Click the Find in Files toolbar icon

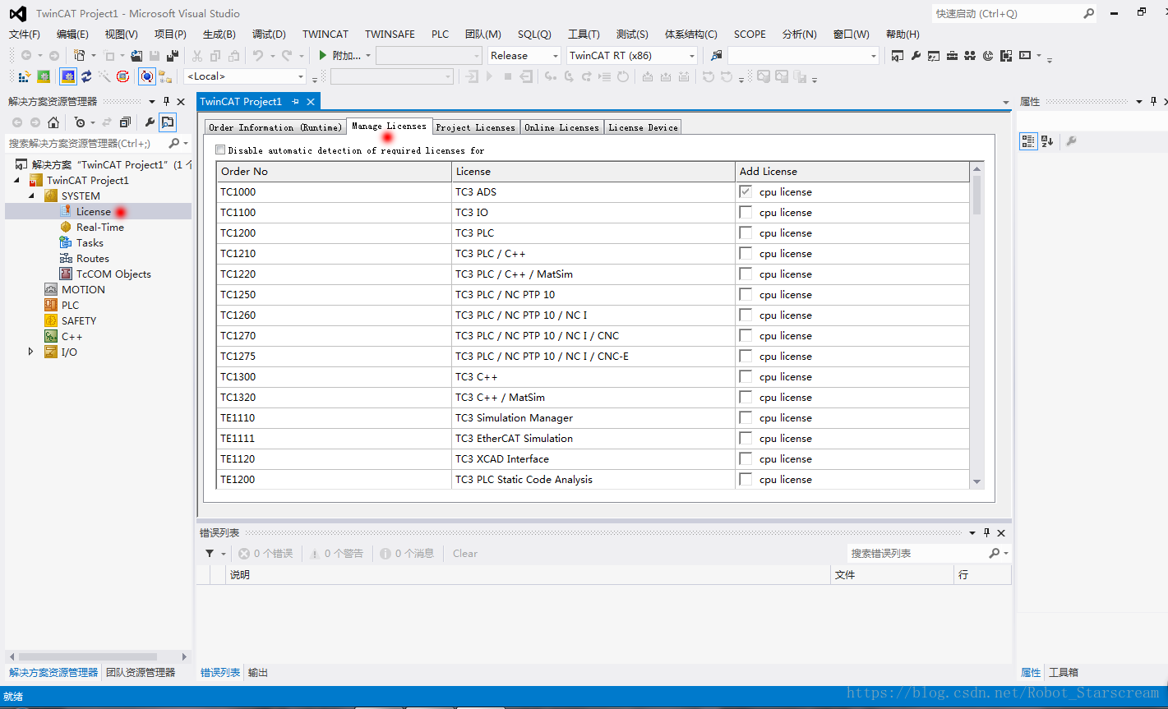coord(717,55)
